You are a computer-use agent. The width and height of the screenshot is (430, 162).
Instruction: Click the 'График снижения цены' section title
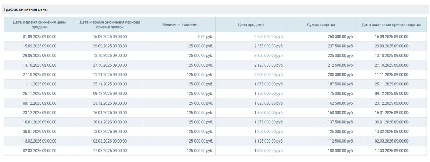26,10
